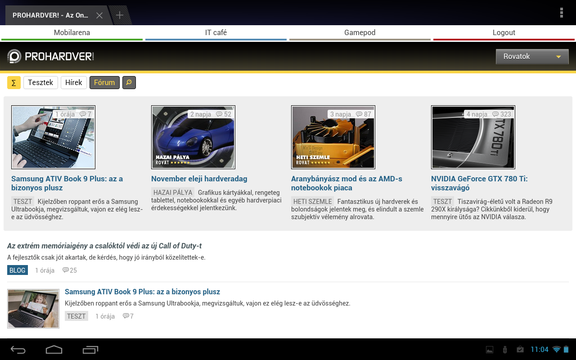This screenshot has height=360, width=576.
Task: Open the browser overflow menu icon
Action: coord(562,13)
